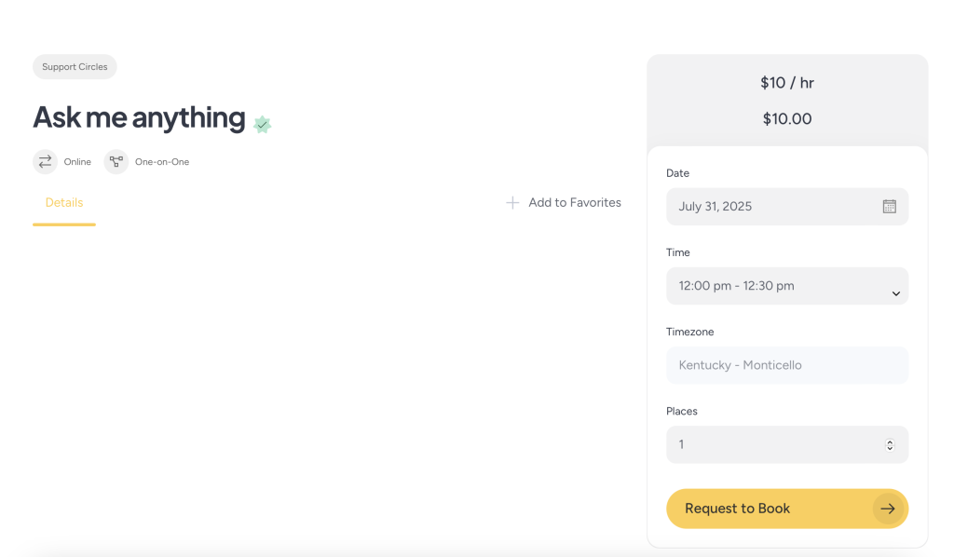Image resolution: width=954 pixels, height=557 pixels.
Task: Expand the Time slot dropdown chevron
Action: [x=895, y=293]
